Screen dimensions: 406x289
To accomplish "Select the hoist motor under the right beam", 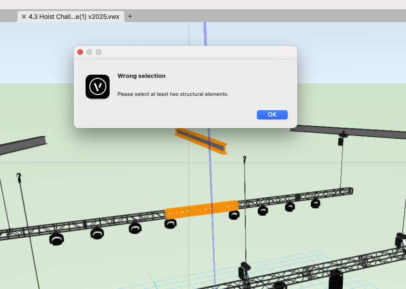I will point(342,139).
